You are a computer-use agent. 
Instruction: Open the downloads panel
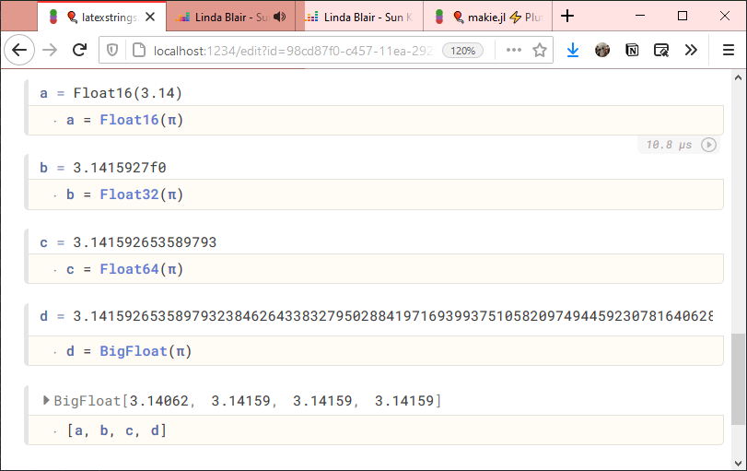tap(573, 50)
